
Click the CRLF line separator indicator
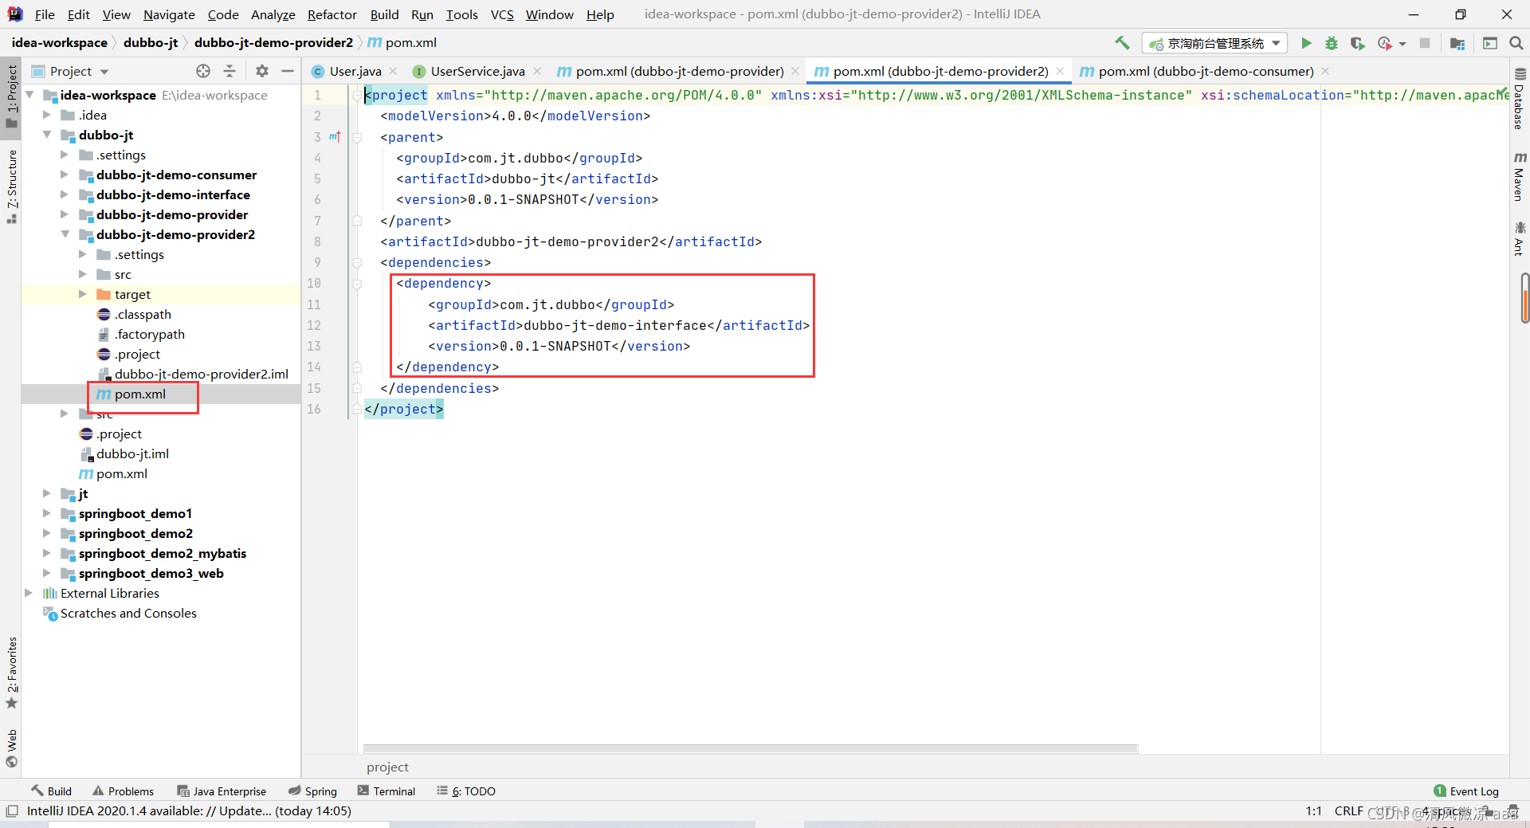[x=1348, y=811]
